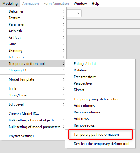This screenshot has width=140, height=153.
Task: Pick Free transform option
Action: tap(100, 77)
